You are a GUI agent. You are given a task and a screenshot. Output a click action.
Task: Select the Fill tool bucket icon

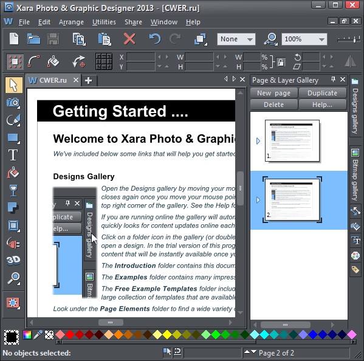[x=13, y=173]
